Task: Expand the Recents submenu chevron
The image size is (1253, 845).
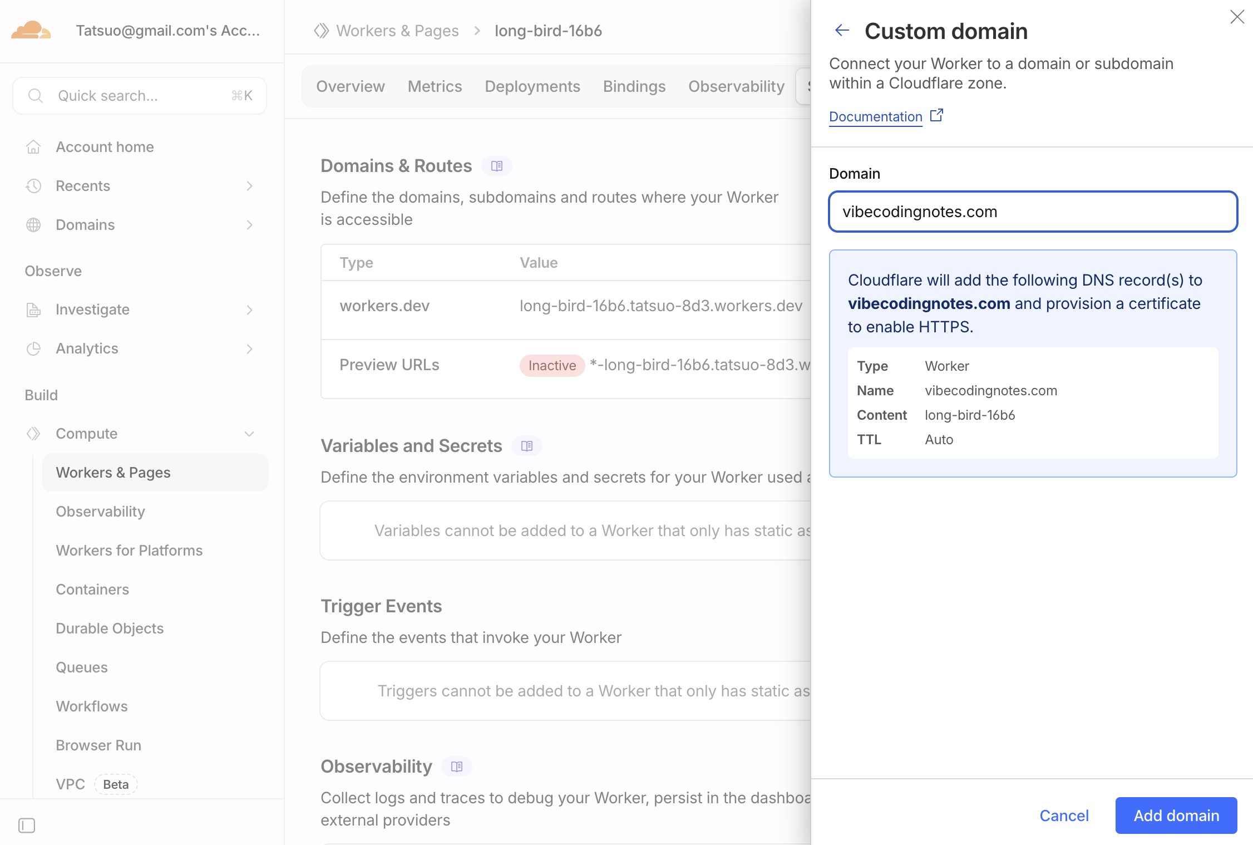Action: [x=249, y=186]
